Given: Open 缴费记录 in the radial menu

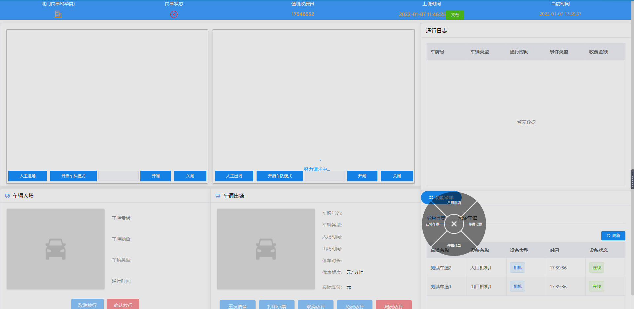Looking at the screenshot, I should click(475, 224).
